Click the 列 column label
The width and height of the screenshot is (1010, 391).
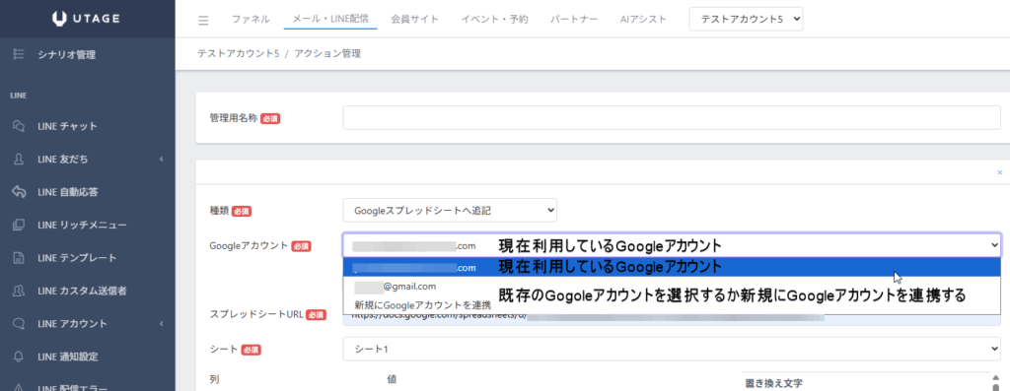pos(214,379)
